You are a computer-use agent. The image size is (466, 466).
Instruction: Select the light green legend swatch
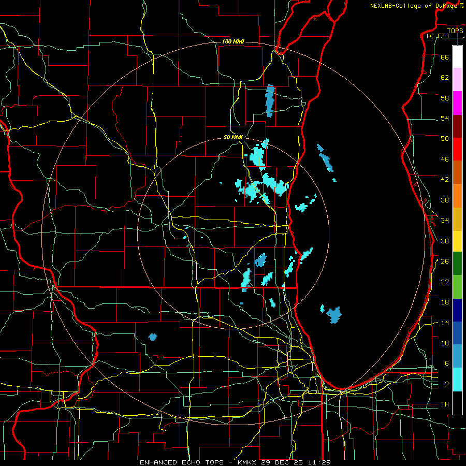point(457,287)
